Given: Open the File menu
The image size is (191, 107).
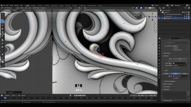Looking at the screenshot, I should [4, 5].
